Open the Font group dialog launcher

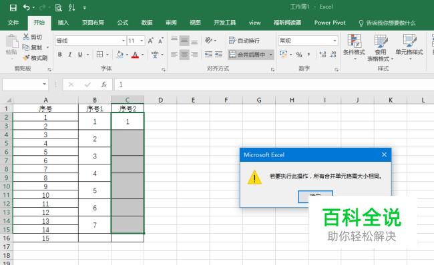(x=164, y=69)
